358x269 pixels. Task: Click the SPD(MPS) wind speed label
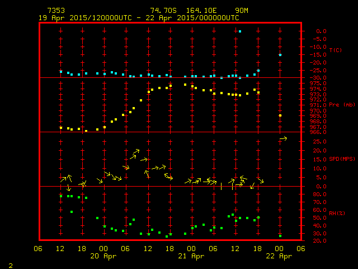[x=342, y=159]
